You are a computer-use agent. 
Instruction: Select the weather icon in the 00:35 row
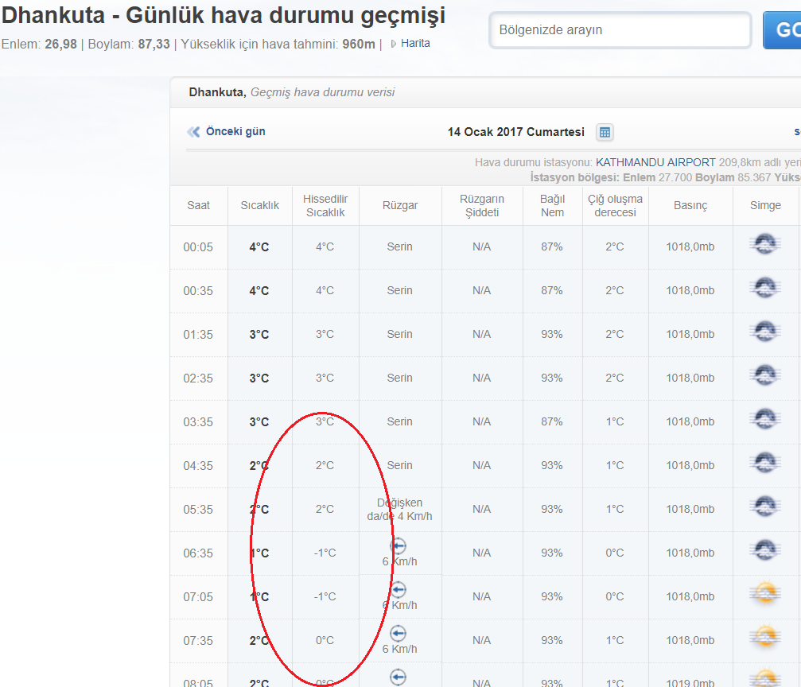coord(765,288)
